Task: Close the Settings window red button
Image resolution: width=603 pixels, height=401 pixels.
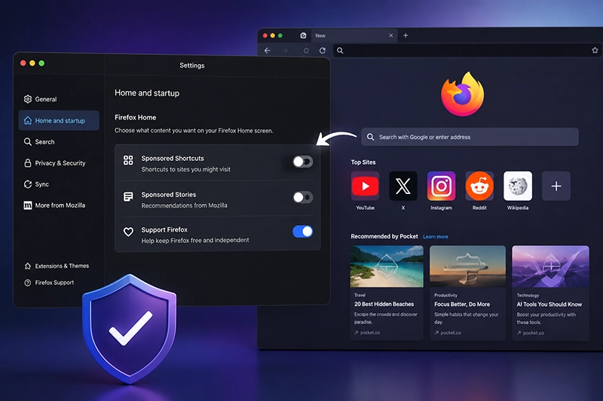Action: click(x=23, y=63)
